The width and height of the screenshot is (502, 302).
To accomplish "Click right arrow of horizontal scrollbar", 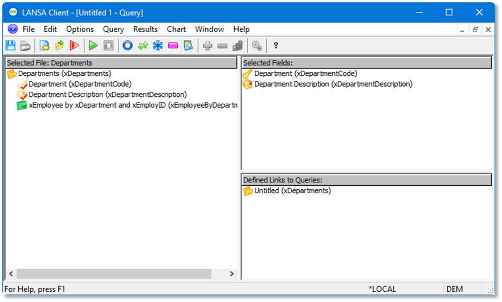I will point(232,274).
